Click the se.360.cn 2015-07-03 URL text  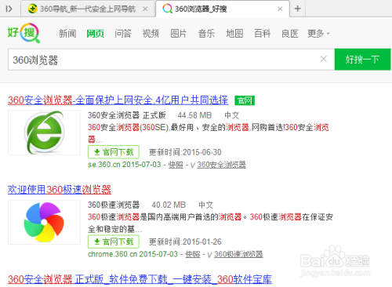[124, 165]
